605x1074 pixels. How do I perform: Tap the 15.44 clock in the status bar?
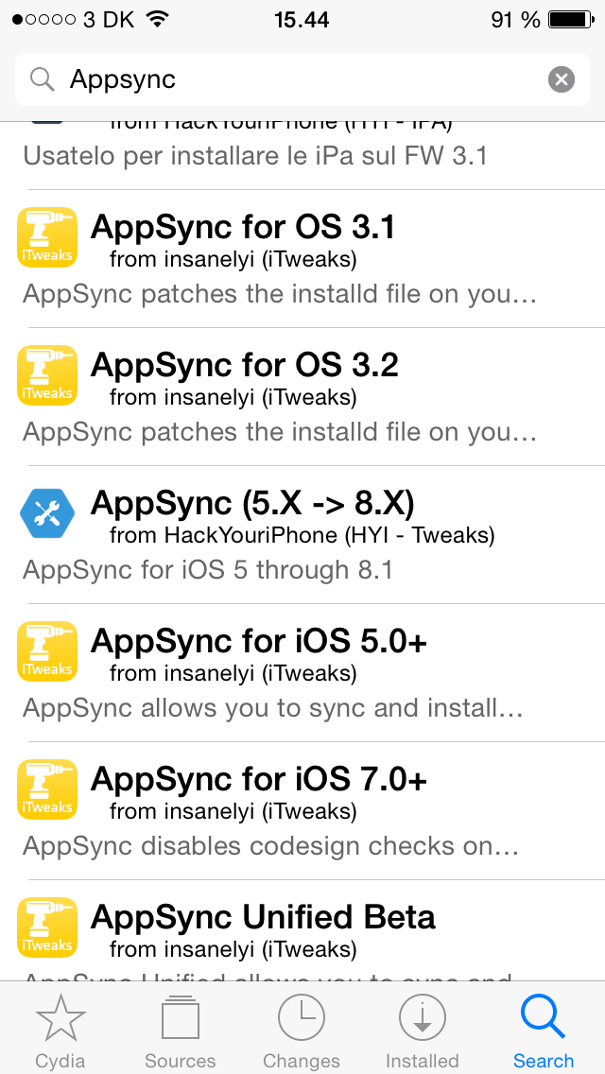coord(302,20)
